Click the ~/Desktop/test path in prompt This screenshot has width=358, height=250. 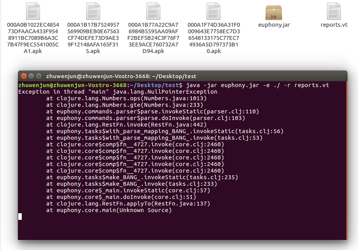click(154, 85)
